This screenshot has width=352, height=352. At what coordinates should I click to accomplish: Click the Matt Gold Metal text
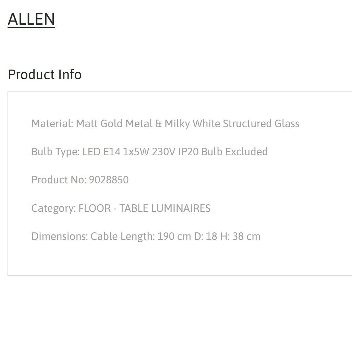114,124
